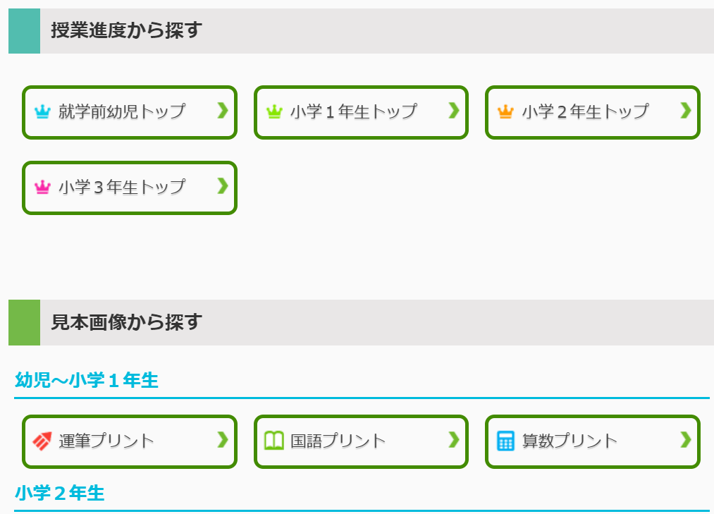714x514 pixels.
Task: Click the 幼児～小学1年生 subheading
Action: [x=87, y=380]
